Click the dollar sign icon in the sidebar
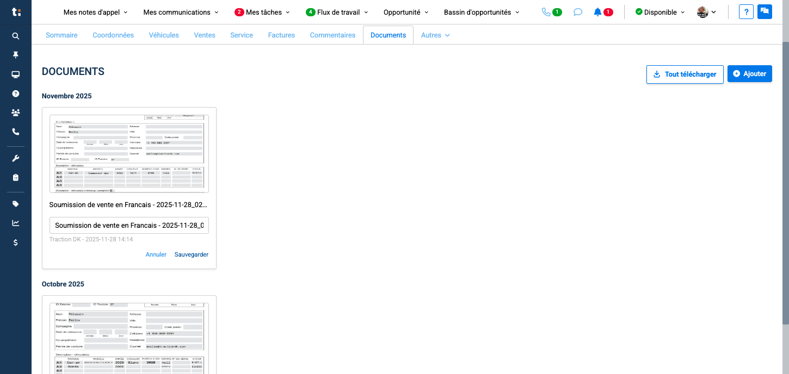The height and width of the screenshot is (374, 789). tap(15, 242)
